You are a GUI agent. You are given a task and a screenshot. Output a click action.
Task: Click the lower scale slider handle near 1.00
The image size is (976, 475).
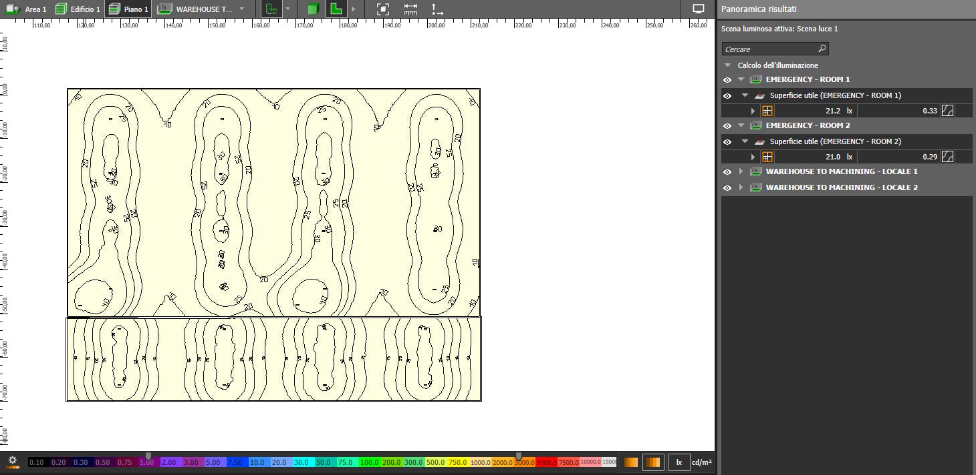(148, 456)
